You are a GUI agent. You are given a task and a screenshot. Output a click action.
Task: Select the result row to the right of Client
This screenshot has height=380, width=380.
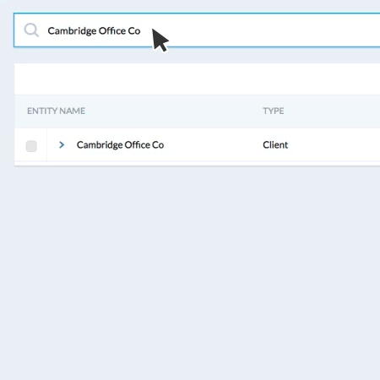(x=334, y=145)
